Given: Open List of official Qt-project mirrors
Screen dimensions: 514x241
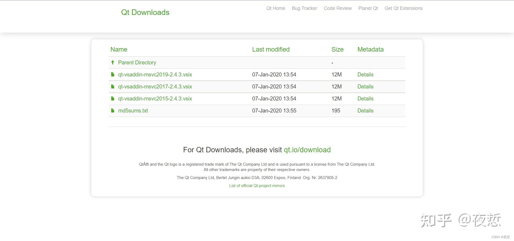Looking at the screenshot, I should tap(257, 186).
